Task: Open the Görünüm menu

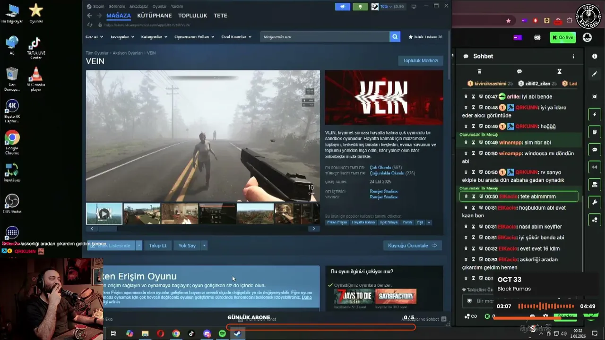Action: point(117,7)
